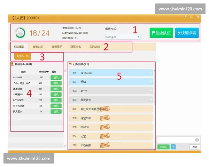This screenshot has height=167, width=209.
Task: Expand team 293 row arrow
Action: click(x=150, y=100)
